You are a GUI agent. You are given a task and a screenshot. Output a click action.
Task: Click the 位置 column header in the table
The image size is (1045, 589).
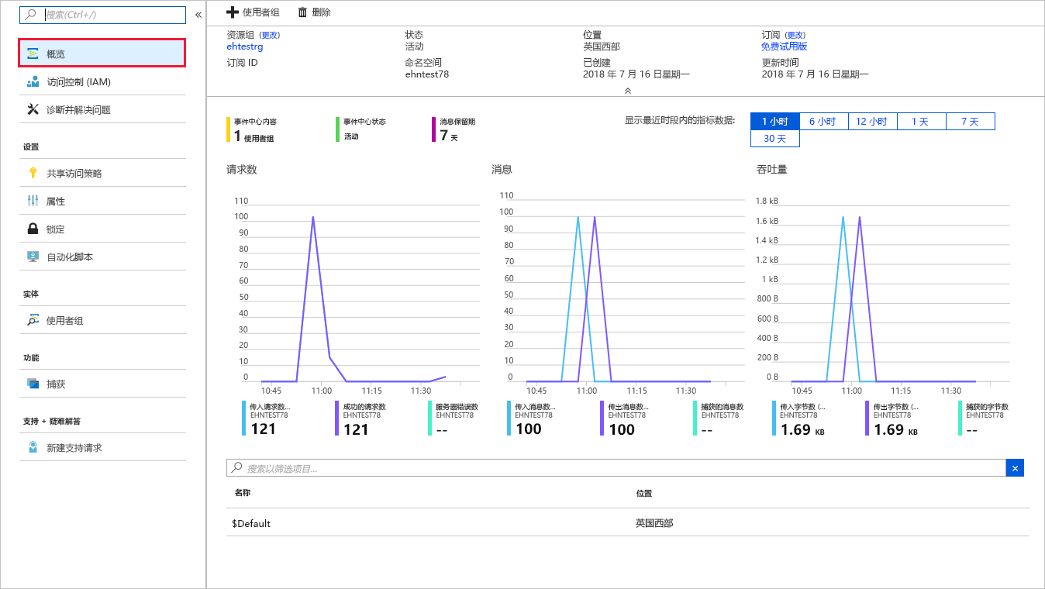click(x=644, y=493)
